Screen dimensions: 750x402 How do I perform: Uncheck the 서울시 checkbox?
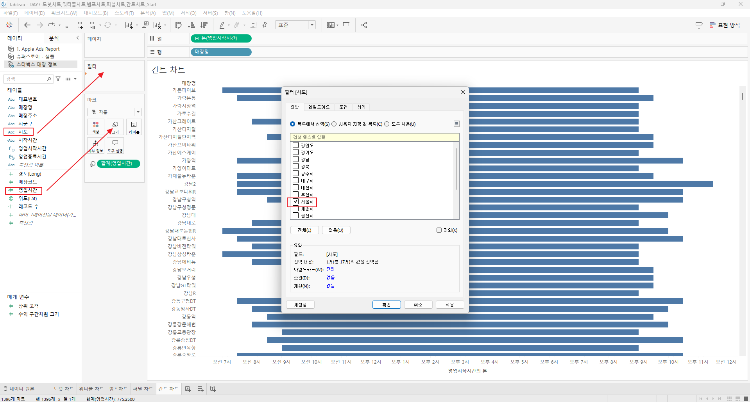[x=296, y=201]
